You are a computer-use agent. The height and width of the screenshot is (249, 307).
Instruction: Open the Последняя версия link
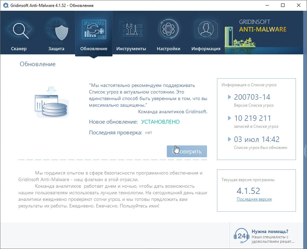[x=254, y=199]
